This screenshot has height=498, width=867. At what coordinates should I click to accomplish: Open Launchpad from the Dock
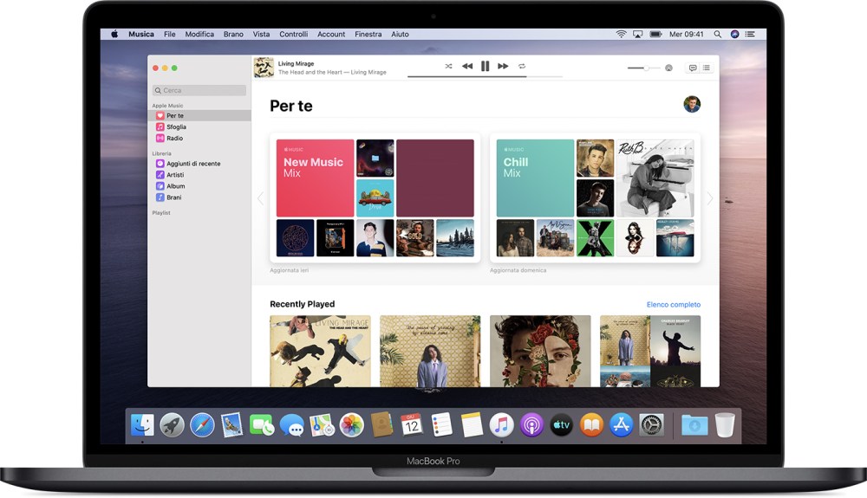(x=172, y=425)
